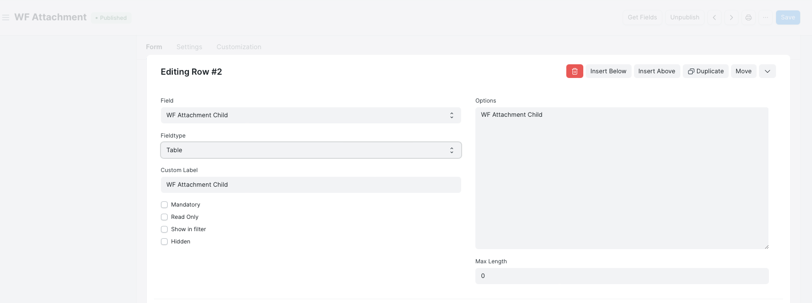Edit the Max Length field
812x303 pixels.
pyautogui.click(x=622, y=276)
